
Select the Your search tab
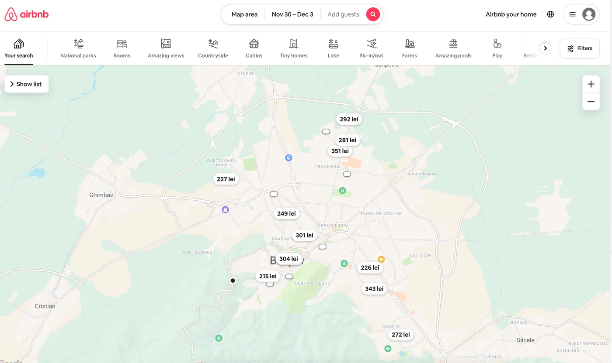coord(19,48)
